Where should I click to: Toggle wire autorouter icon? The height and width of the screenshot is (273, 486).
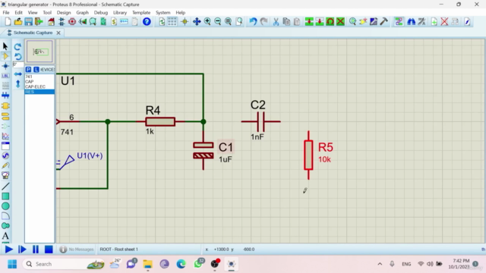tap(399, 21)
